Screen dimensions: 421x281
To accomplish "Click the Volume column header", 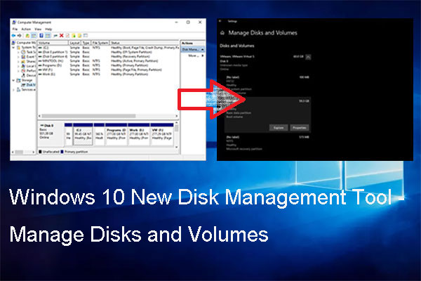I will pyautogui.click(x=53, y=43).
